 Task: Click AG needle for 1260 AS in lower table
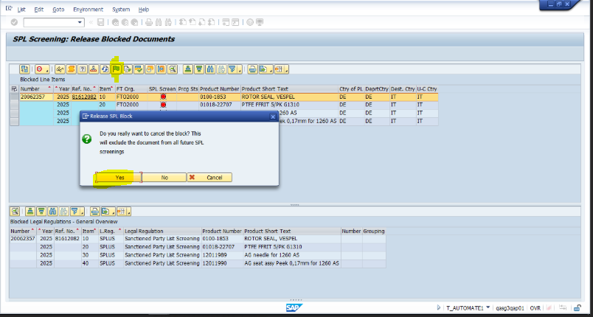pos(271,254)
